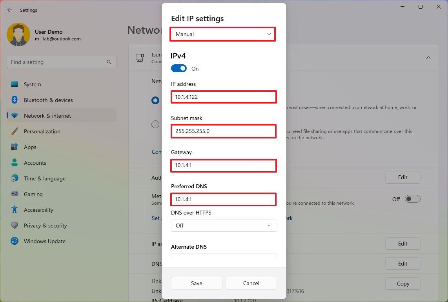Viewport: 448px width, 302px height.
Task: Open the Apps settings icon
Action: click(15, 147)
